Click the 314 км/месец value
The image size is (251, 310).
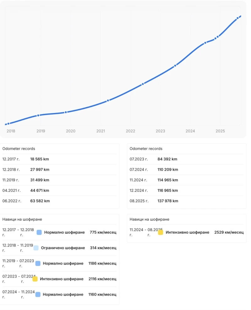[x=103, y=248]
